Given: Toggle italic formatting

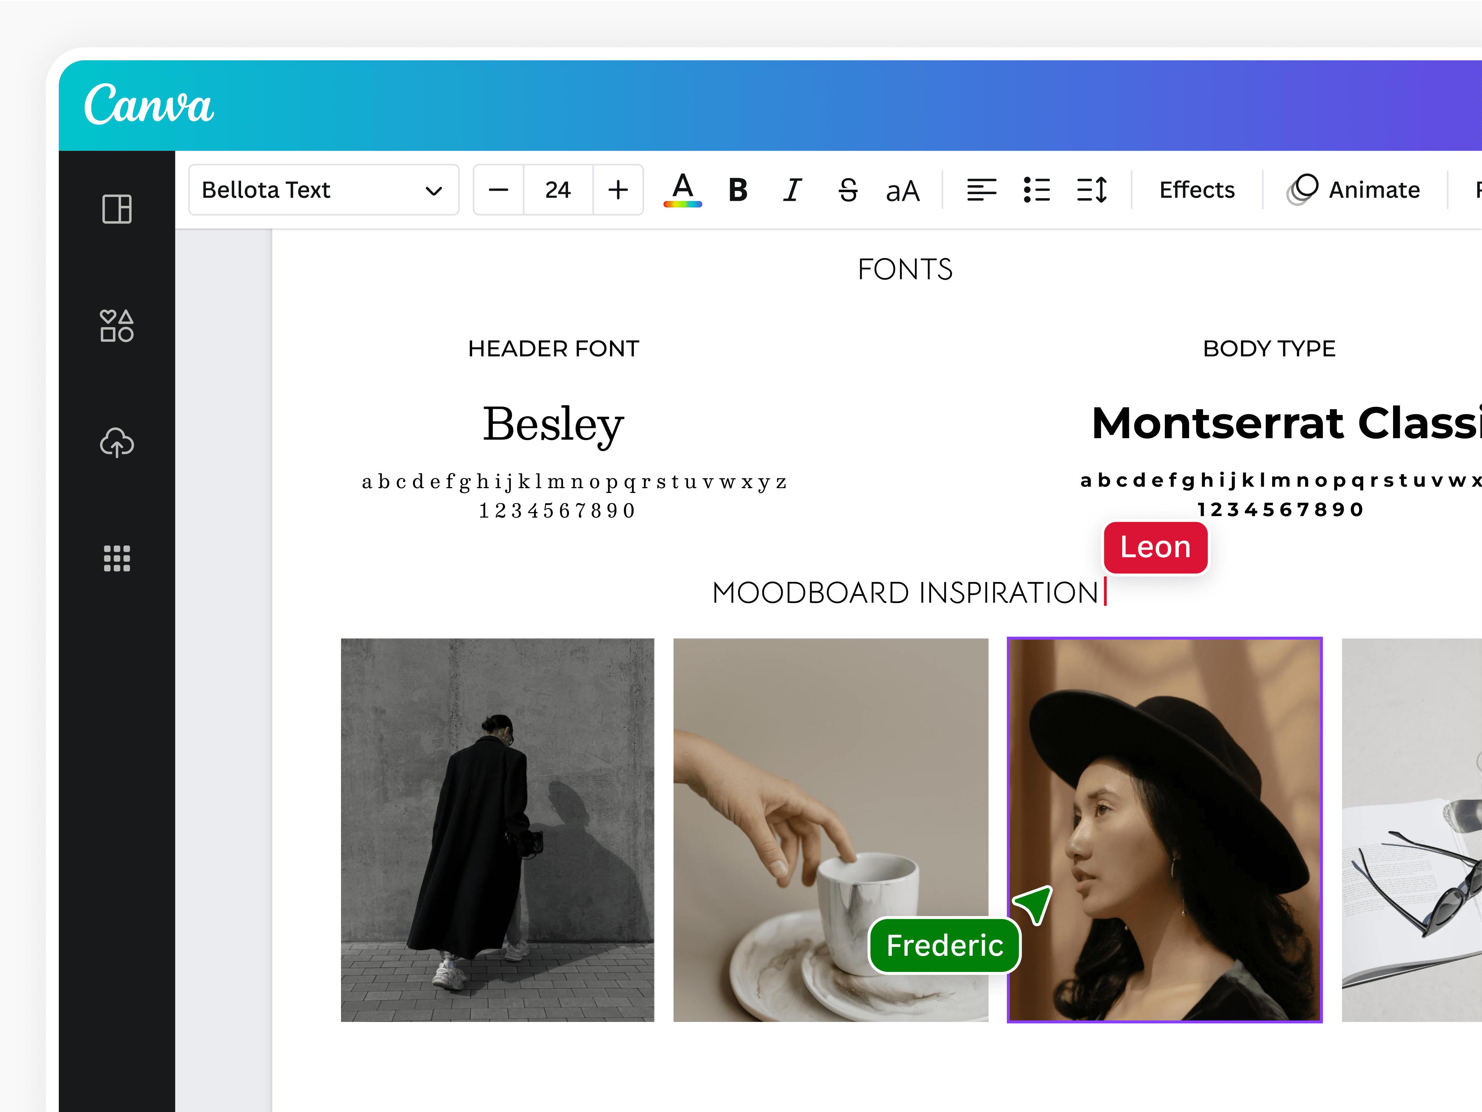Looking at the screenshot, I should [x=791, y=190].
